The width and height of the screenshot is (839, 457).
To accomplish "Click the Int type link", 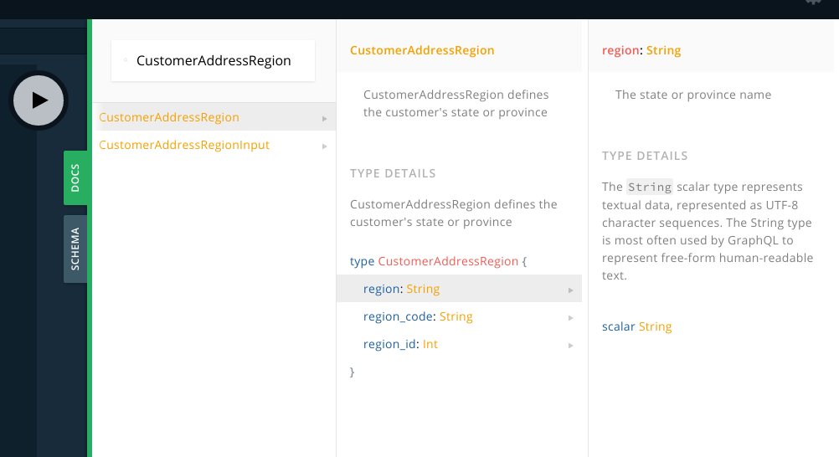I will 430,344.
